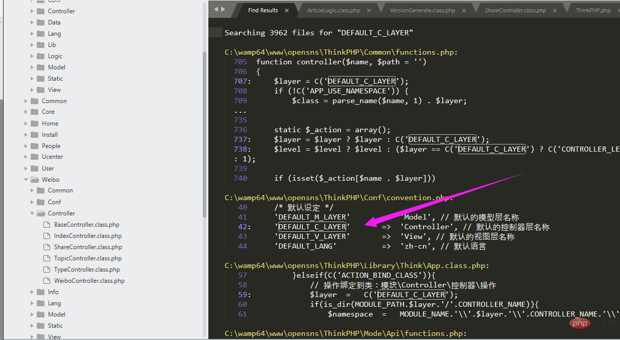The image size is (620, 340).
Task: Click the 'DEFAULT_V_LAYER' text on line 43
Action: coord(312,236)
